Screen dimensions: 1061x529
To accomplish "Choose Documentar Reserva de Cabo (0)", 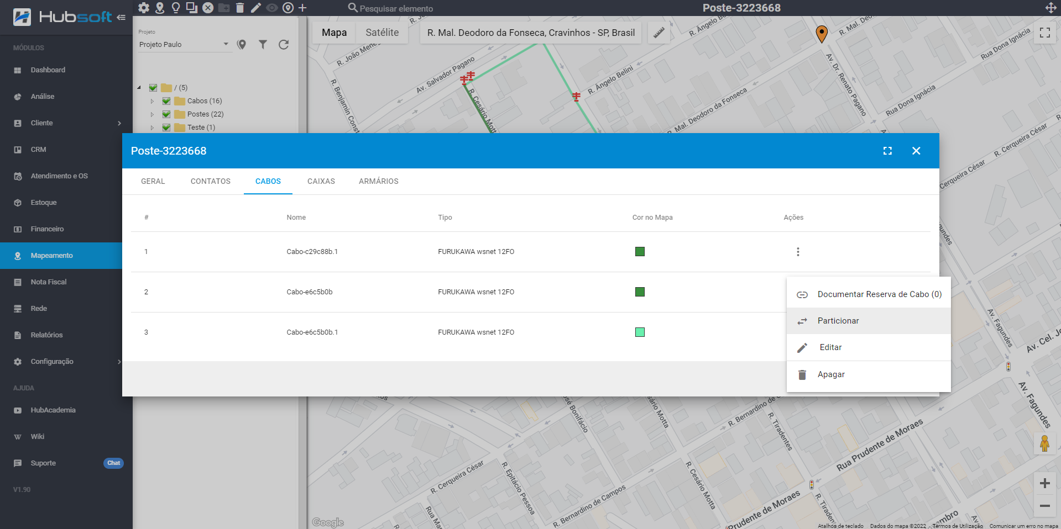I will [x=869, y=294].
